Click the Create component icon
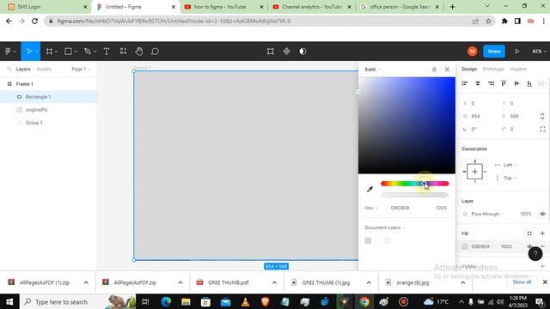The width and height of the screenshot is (550, 309). coord(286,51)
